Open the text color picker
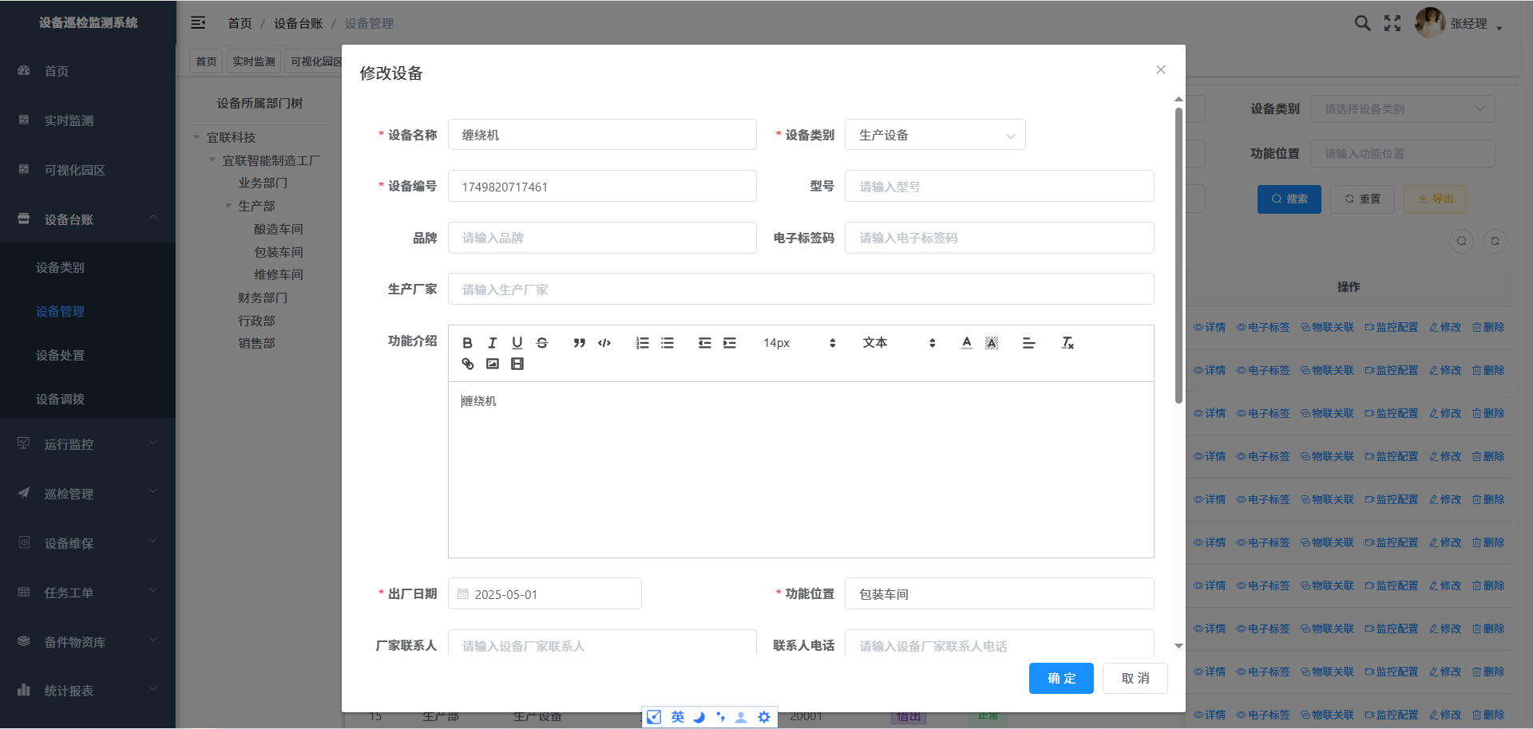Screen dimensions: 1533x729 click(x=966, y=343)
